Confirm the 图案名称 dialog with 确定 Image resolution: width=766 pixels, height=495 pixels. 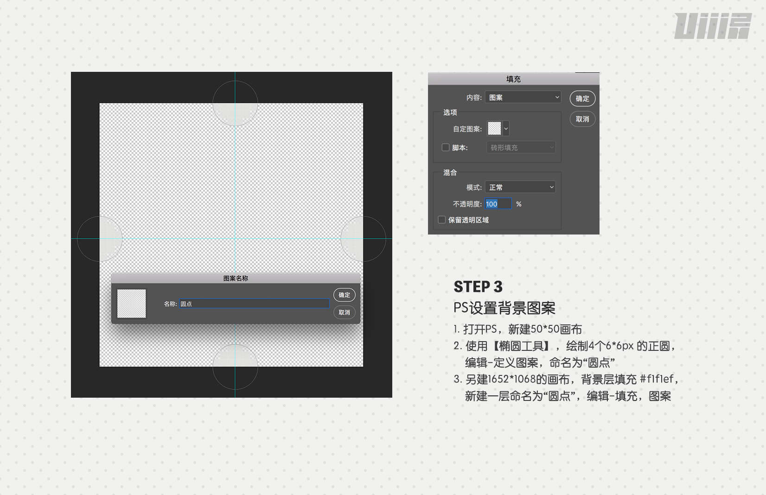pos(344,295)
